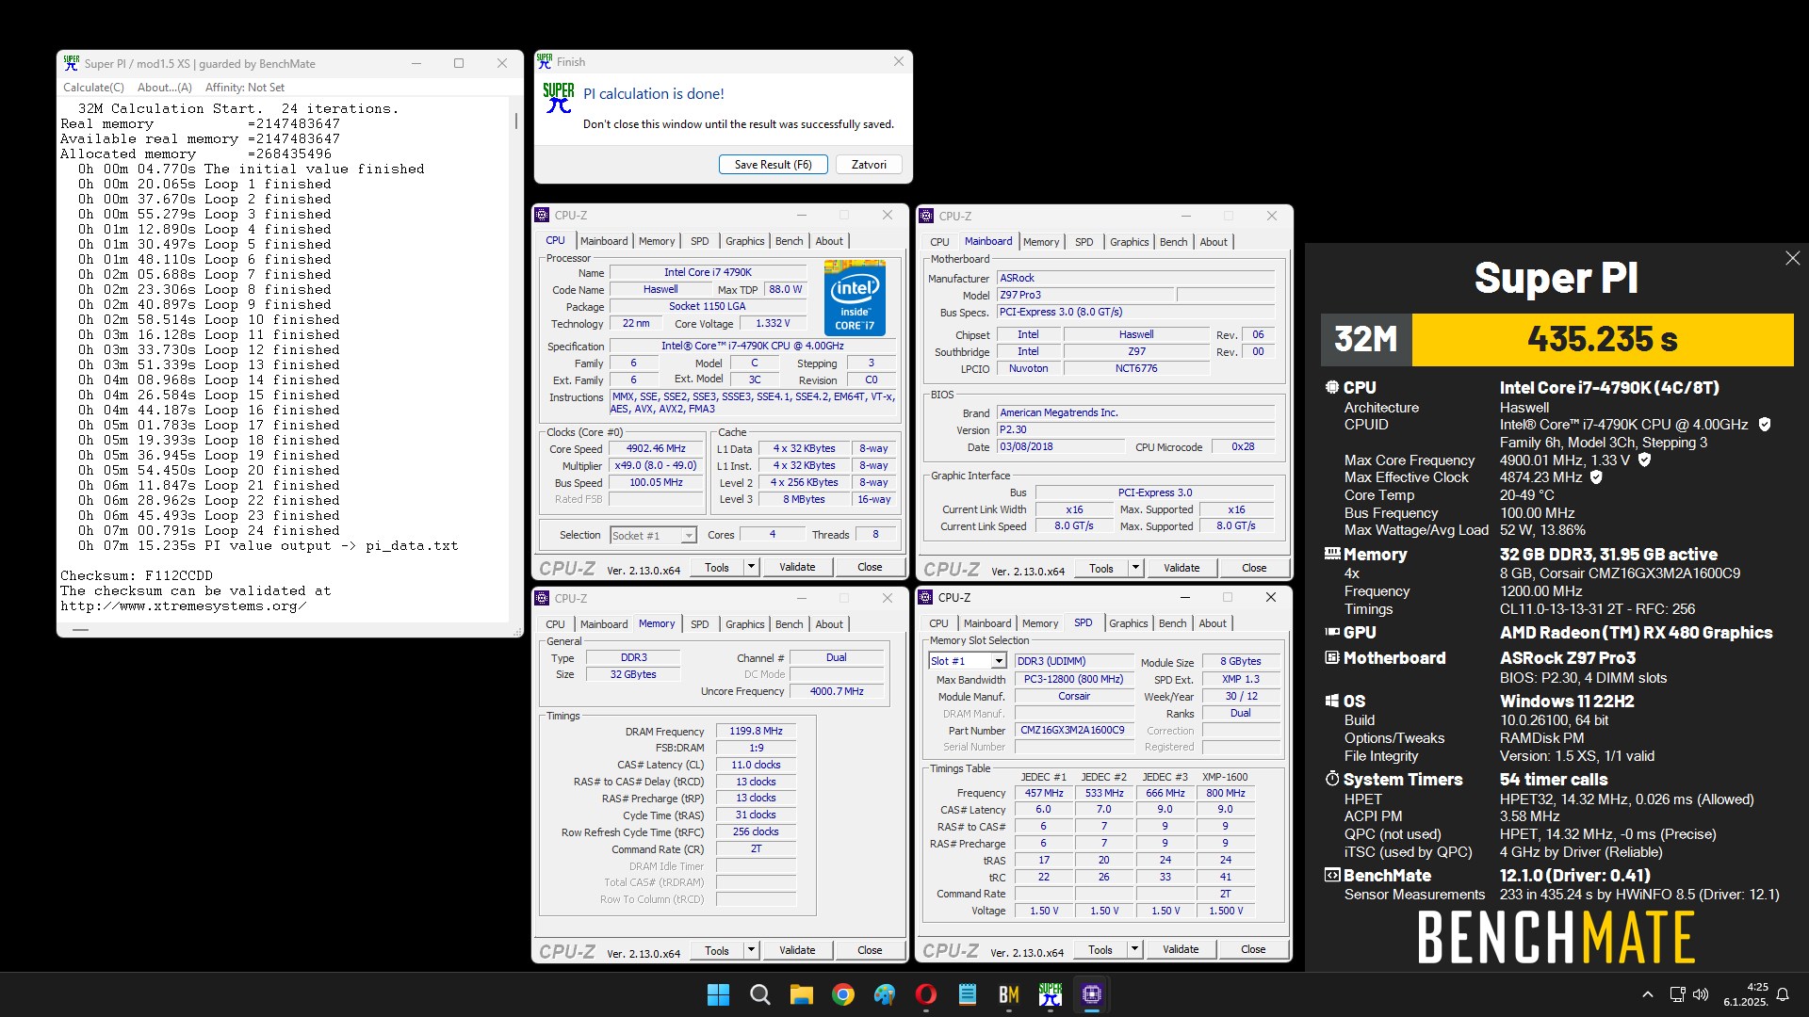
Task: Click Validate in CPU tab window
Action: click(x=797, y=567)
